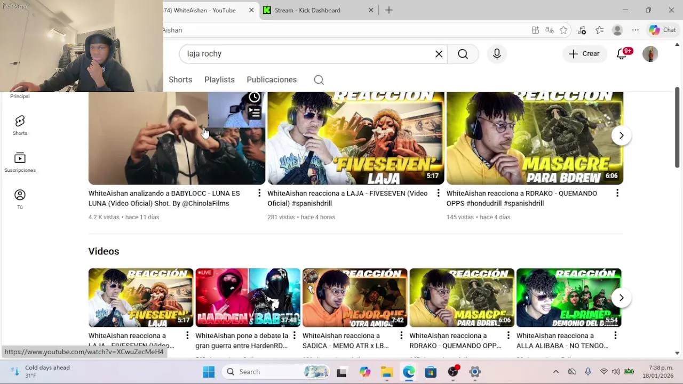The width and height of the screenshot is (683, 384).
Task: Open File Explorer from the taskbar
Action: [387, 372]
